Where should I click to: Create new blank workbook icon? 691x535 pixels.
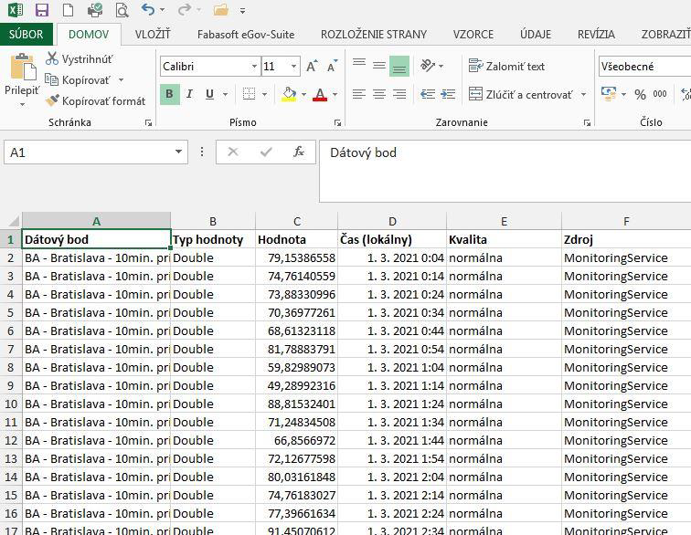(x=68, y=10)
